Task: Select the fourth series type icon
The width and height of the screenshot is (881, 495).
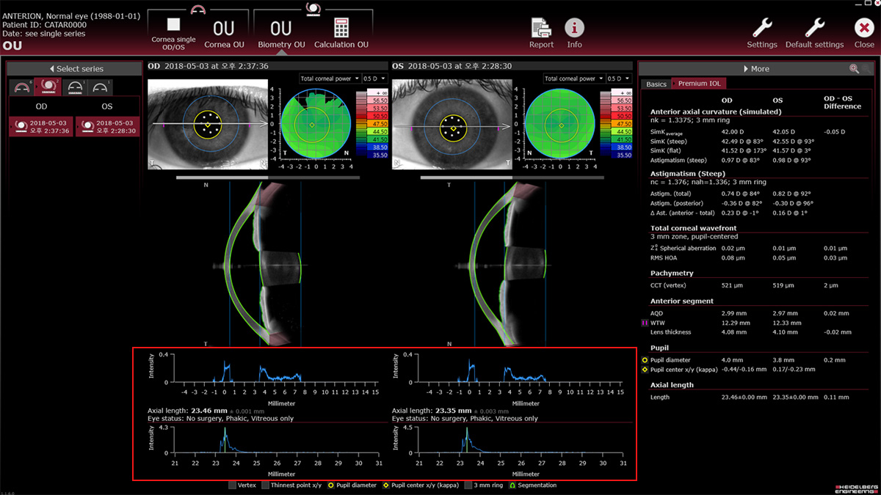Action: click(x=101, y=88)
